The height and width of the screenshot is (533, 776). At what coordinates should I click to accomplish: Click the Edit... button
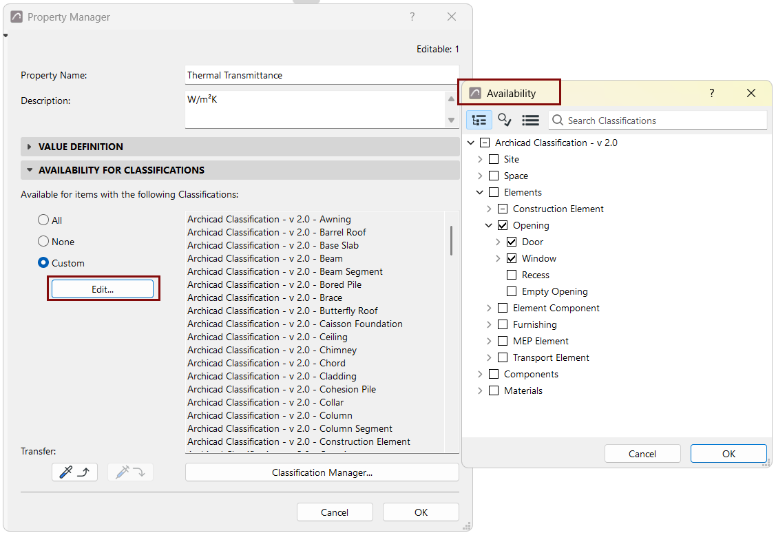(x=103, y=289)
